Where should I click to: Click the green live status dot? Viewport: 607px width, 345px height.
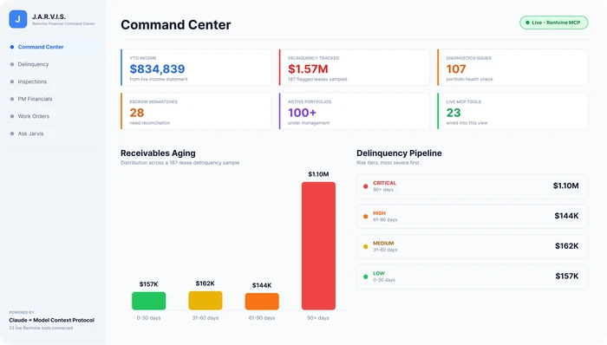point(527,23)
